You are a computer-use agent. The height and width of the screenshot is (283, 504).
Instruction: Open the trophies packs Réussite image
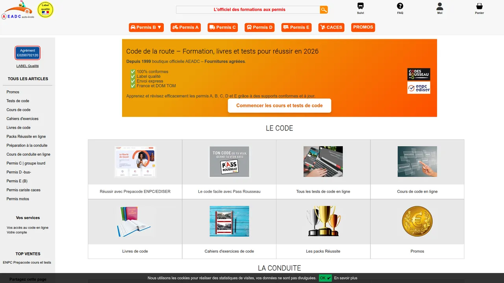click(x=323, y=221)
